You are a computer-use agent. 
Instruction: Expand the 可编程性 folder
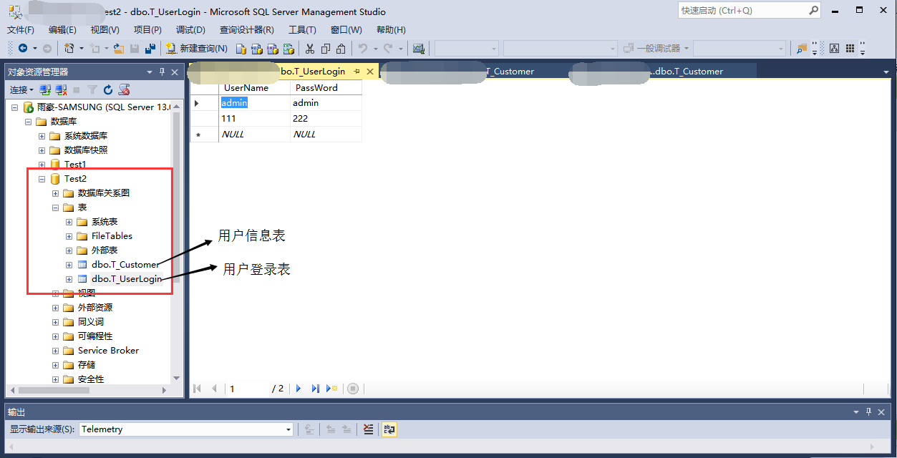click(56, 336)
